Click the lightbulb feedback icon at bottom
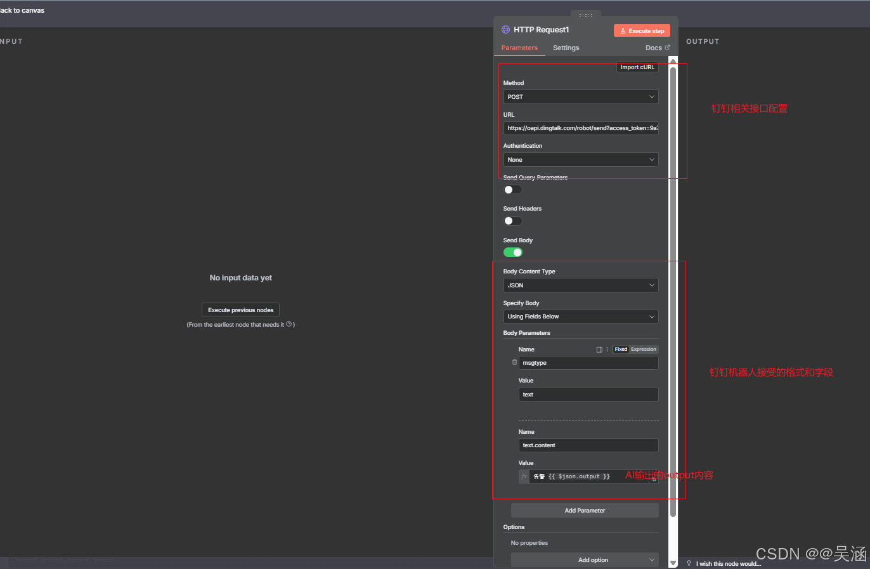870x569 pixels. [x=689, y=563]
